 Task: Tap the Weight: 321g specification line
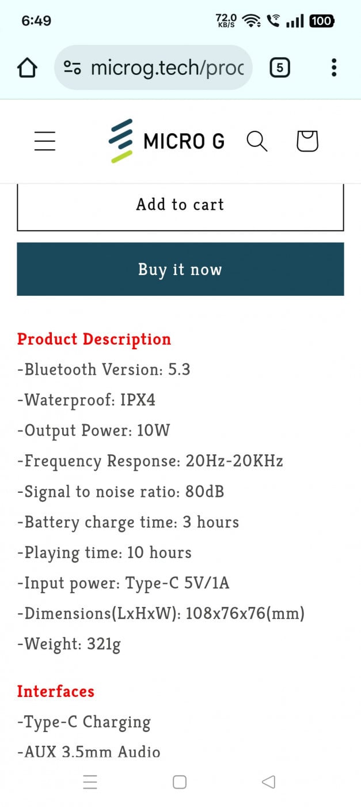pyautogui.click(x=69, y=644)
